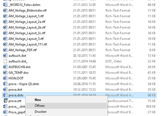Screen dimensions: 167x116
Task: Click the 86 KB size cell
Action: pyautogui.click(x=152, y=95)
